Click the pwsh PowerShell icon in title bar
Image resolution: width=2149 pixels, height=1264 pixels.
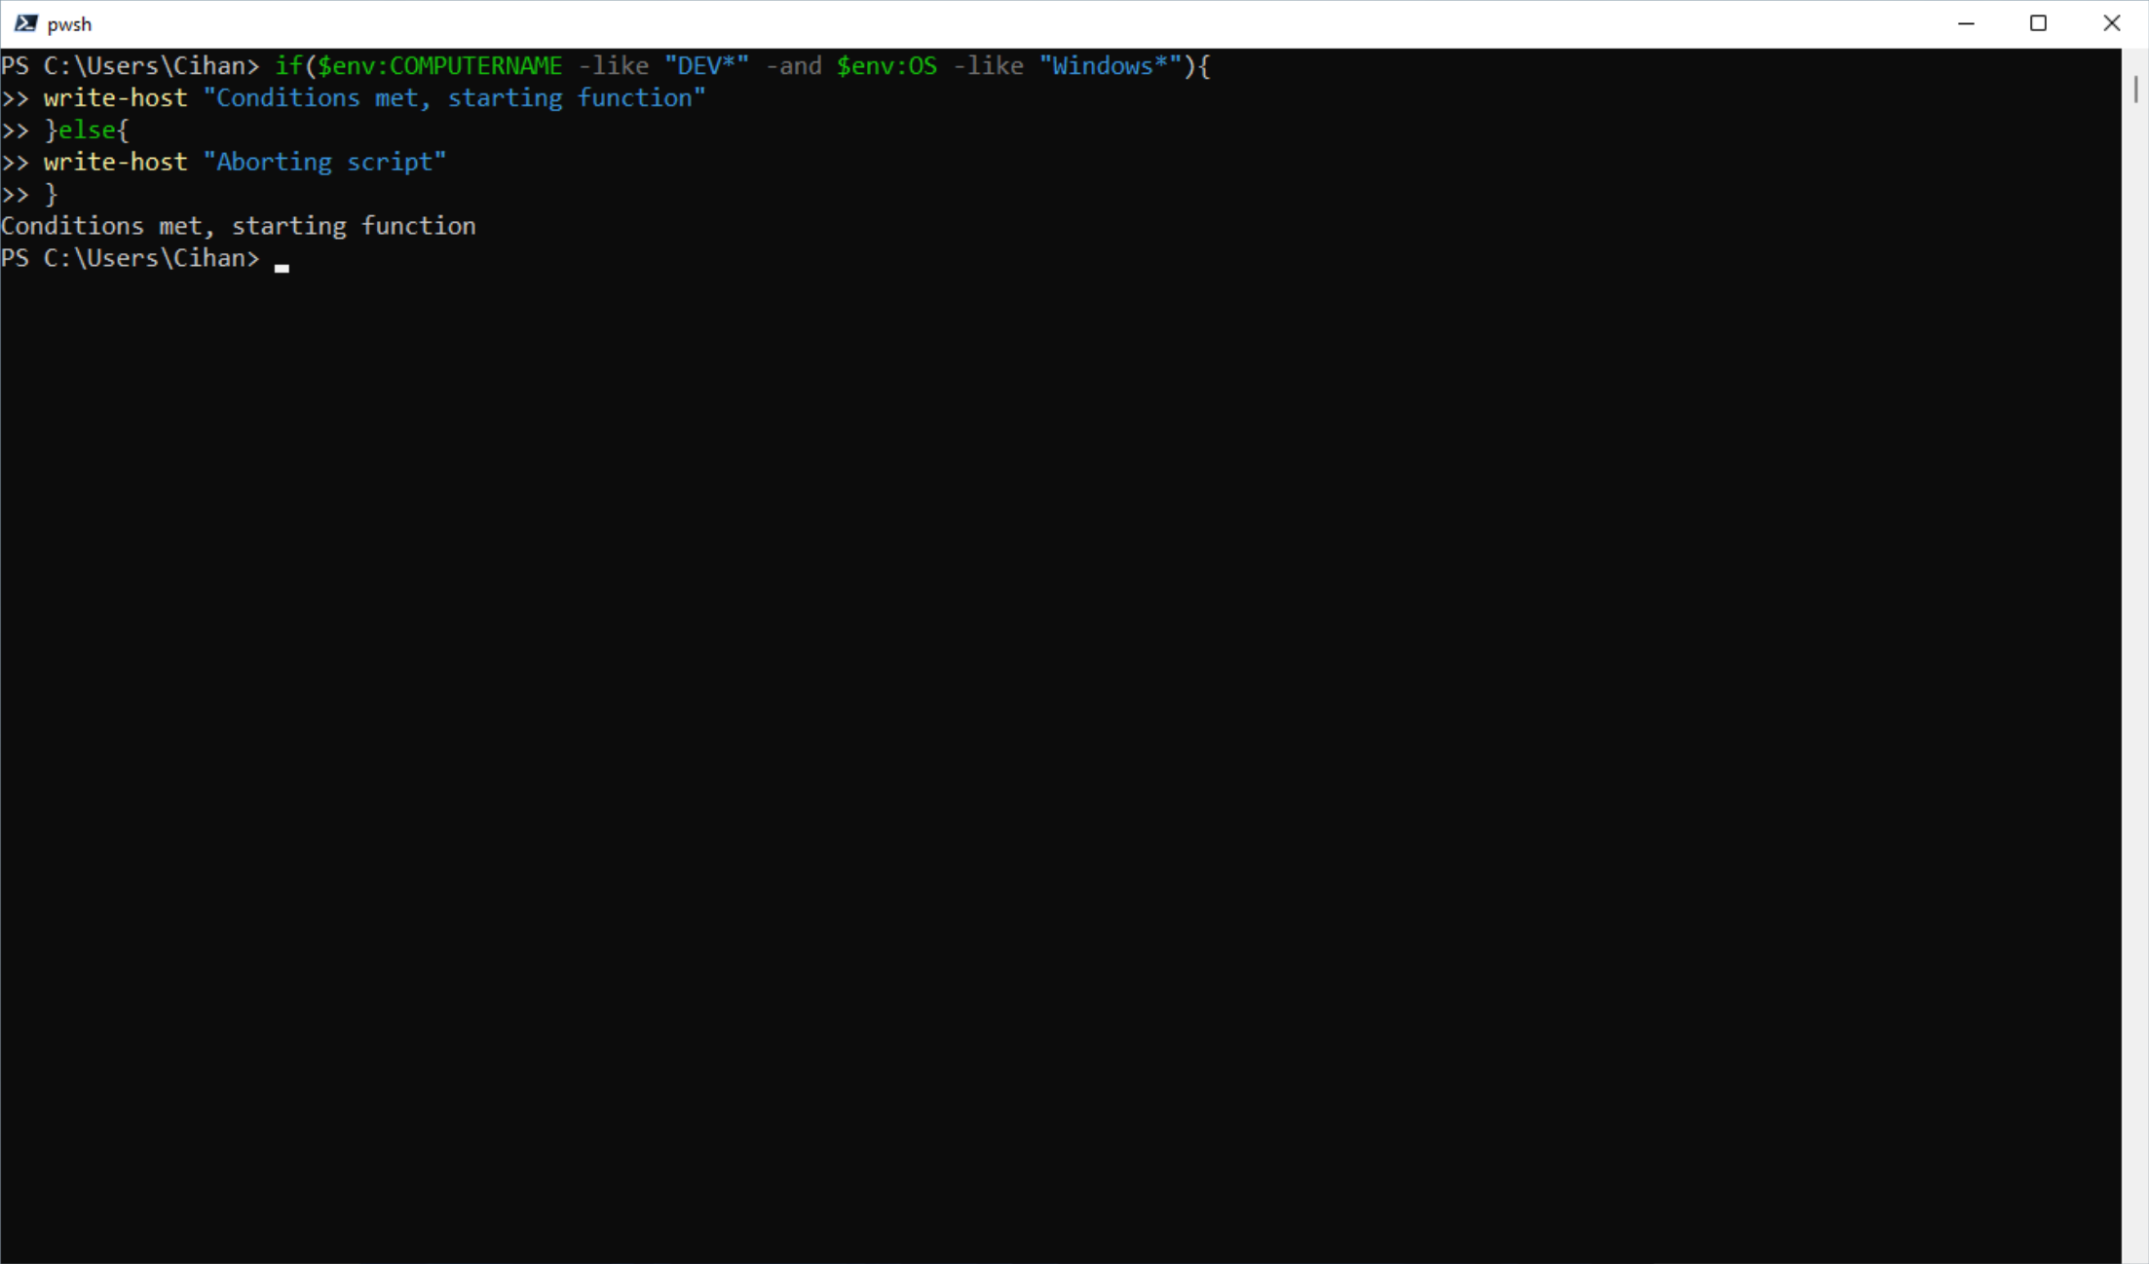[25, 23]
